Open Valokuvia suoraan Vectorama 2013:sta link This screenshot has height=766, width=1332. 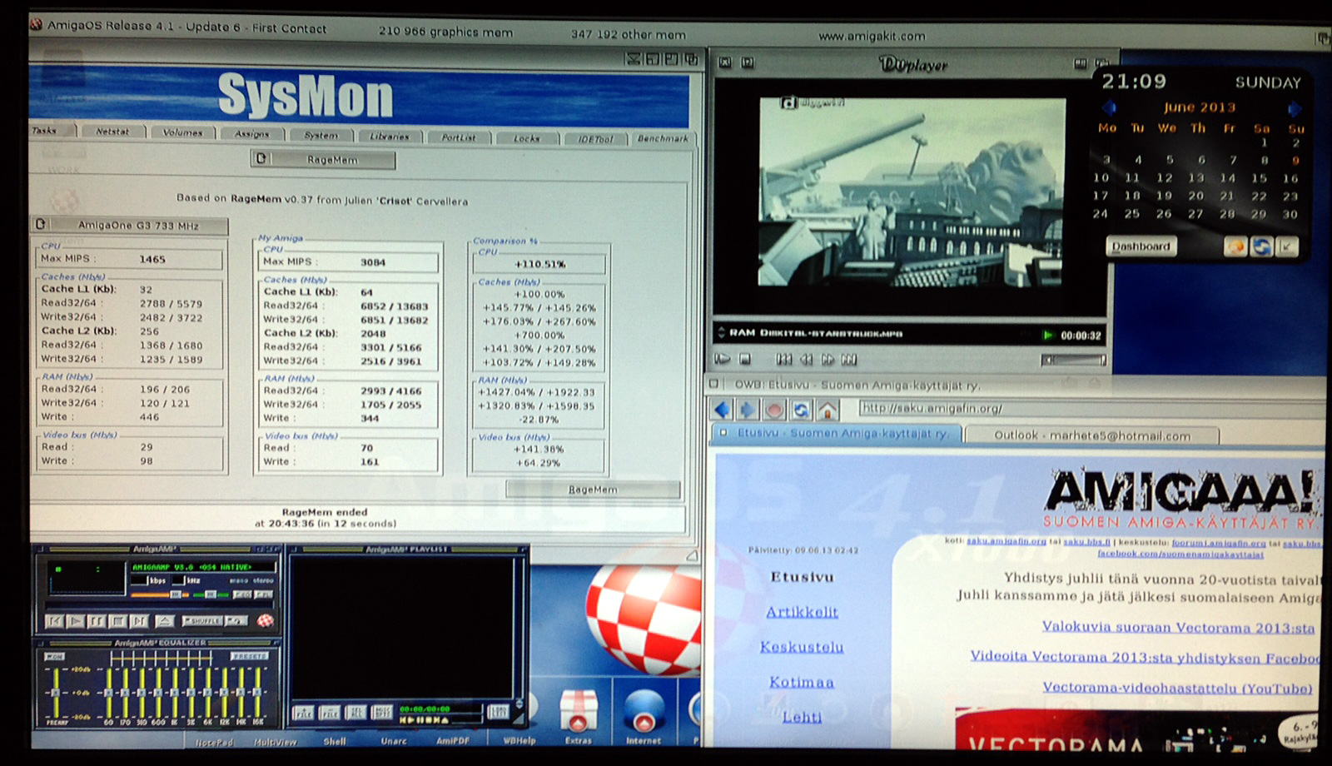pyautogui.click(x=1178, y=628)
